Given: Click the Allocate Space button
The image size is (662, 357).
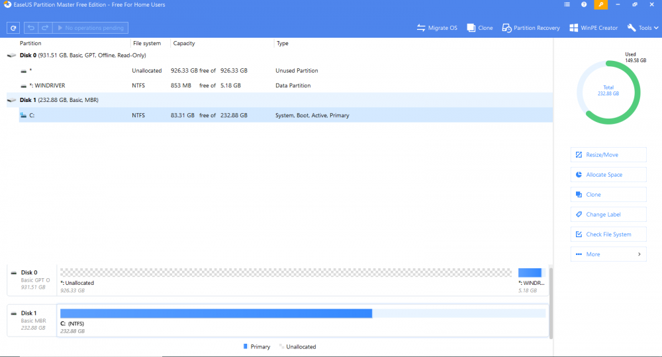Looking at the screenshot, I should [x=608, y=174].
